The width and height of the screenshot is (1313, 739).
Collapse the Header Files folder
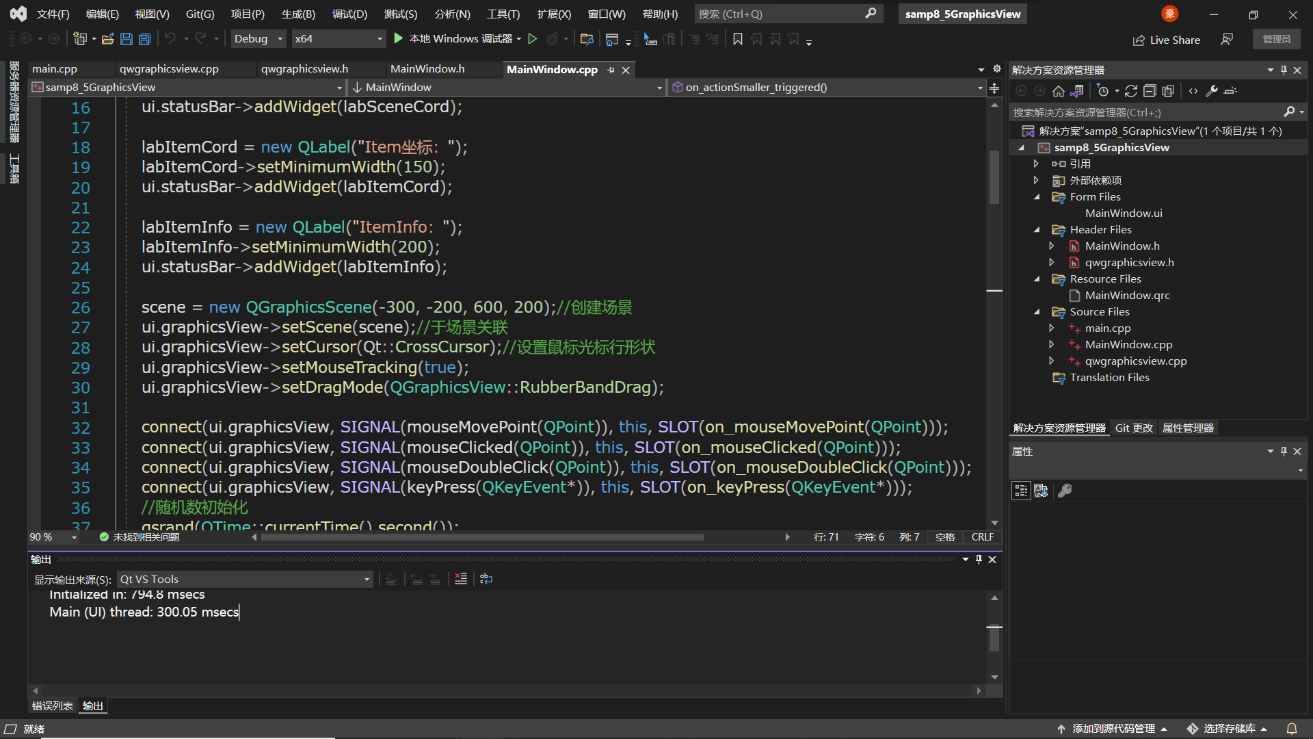click(1037, 230)
